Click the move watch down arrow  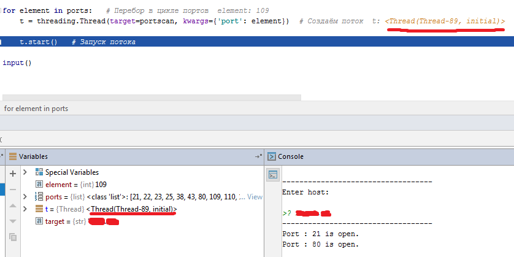coord(13,221)
